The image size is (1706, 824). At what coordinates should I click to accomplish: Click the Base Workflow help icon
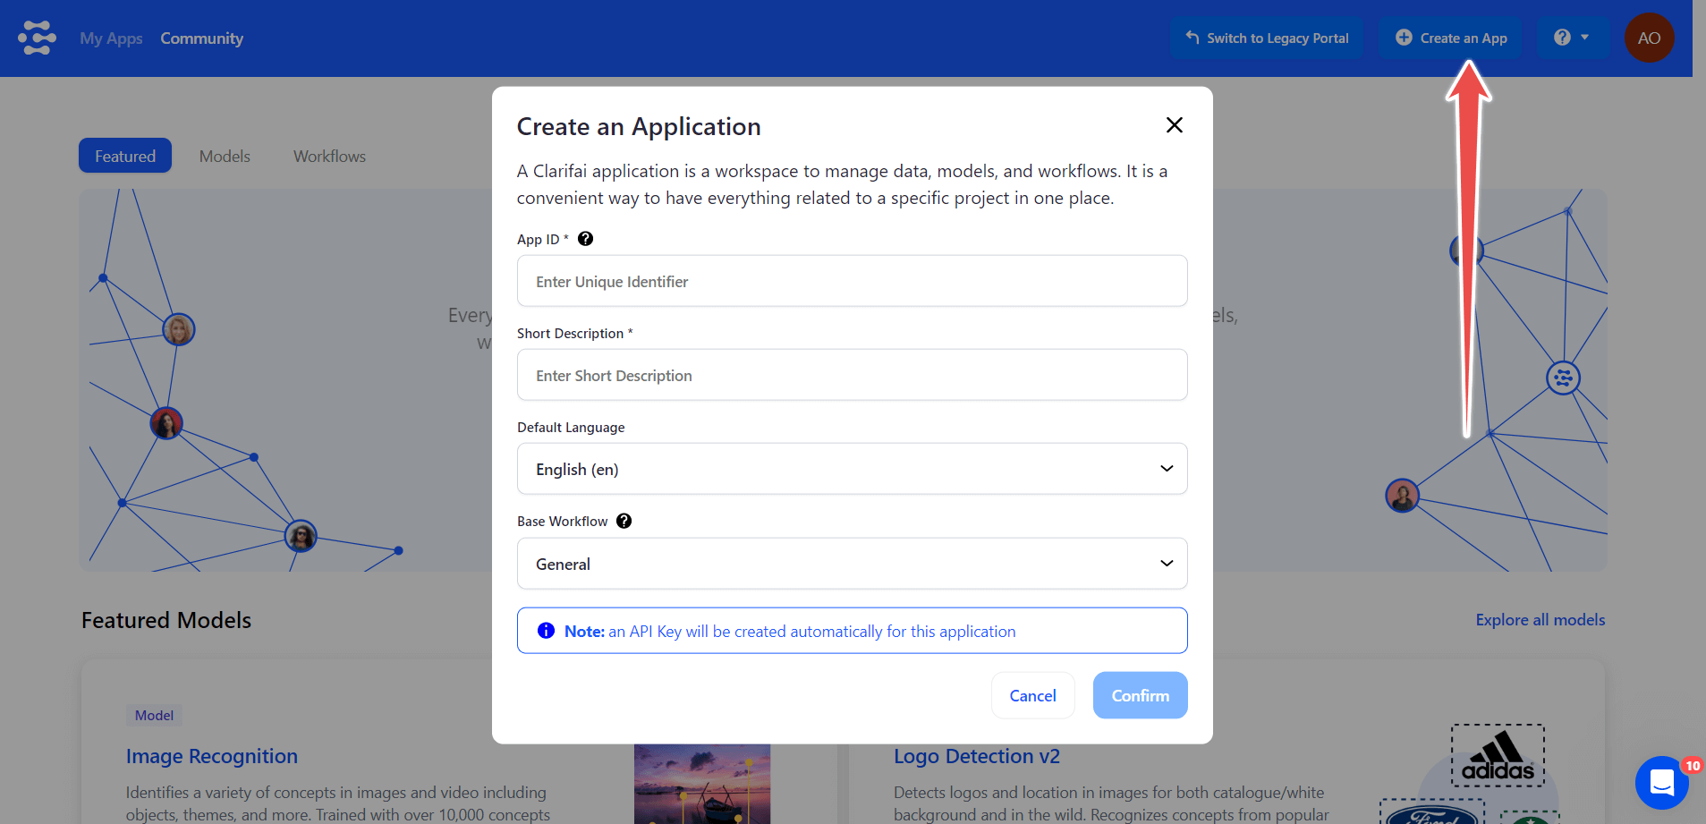pyautogui.click(x=624, y=521)
